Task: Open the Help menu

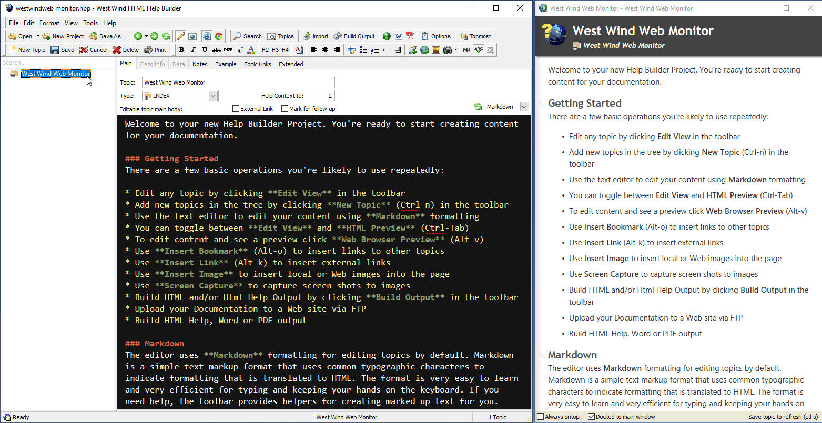Action: 109,23
